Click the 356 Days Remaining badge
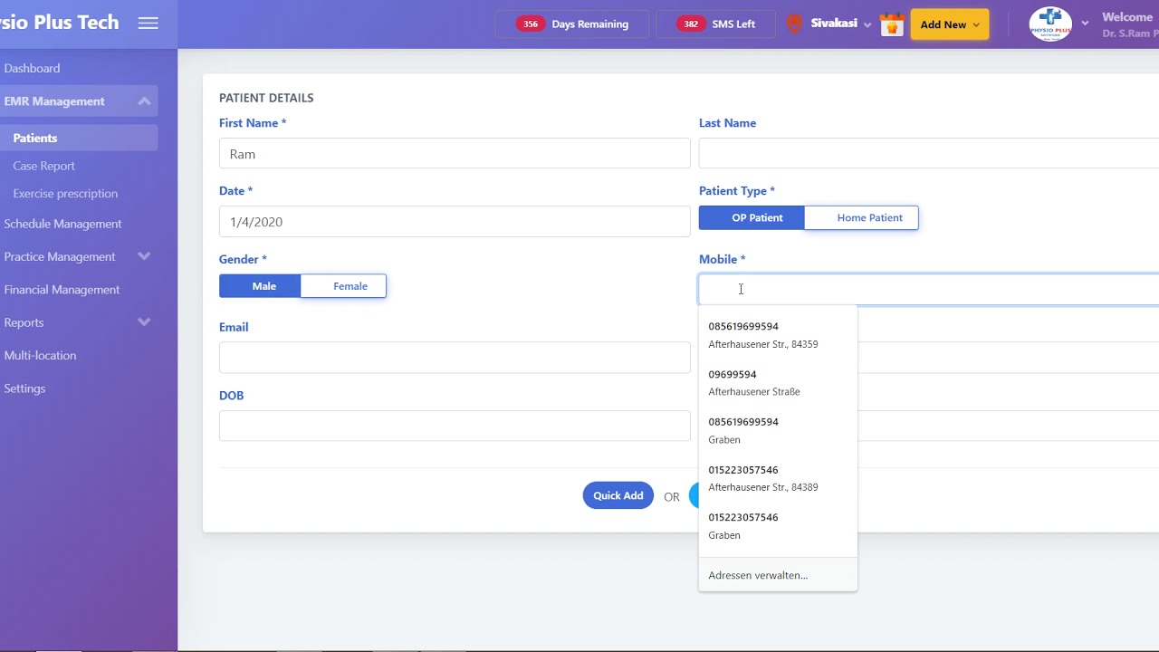 572,24
